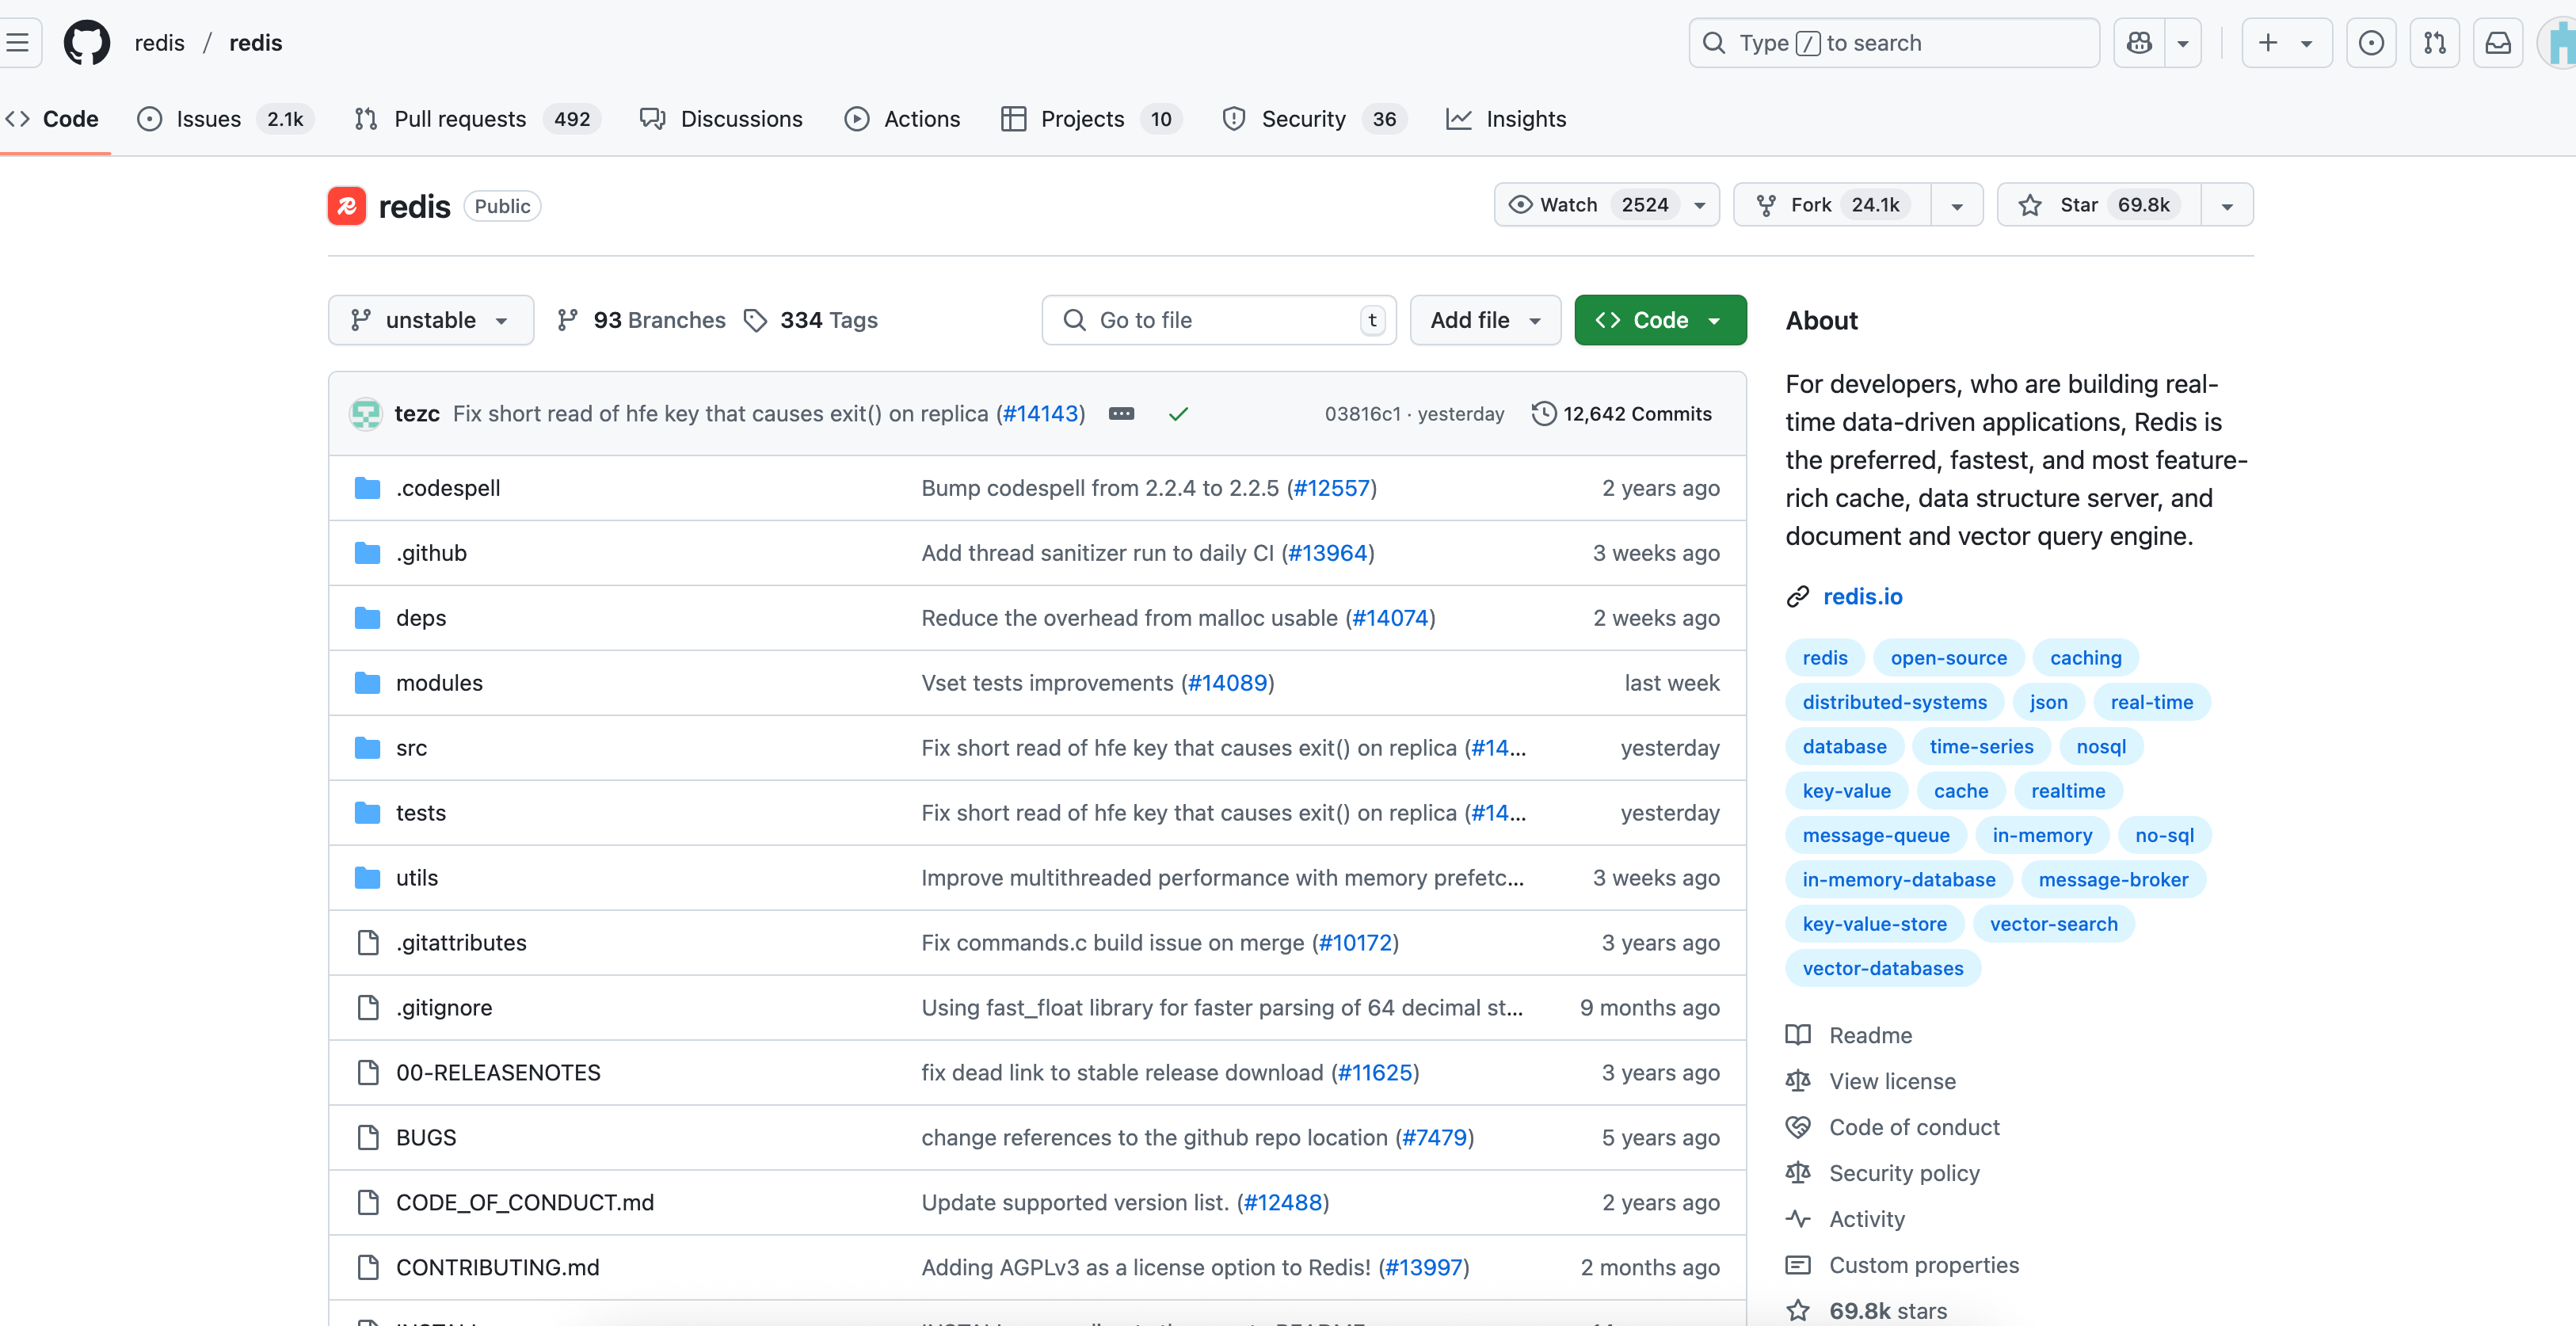Viewport: 2576px width, 1326px height.
Task: Open the utils folder
Action: point(417,878)
